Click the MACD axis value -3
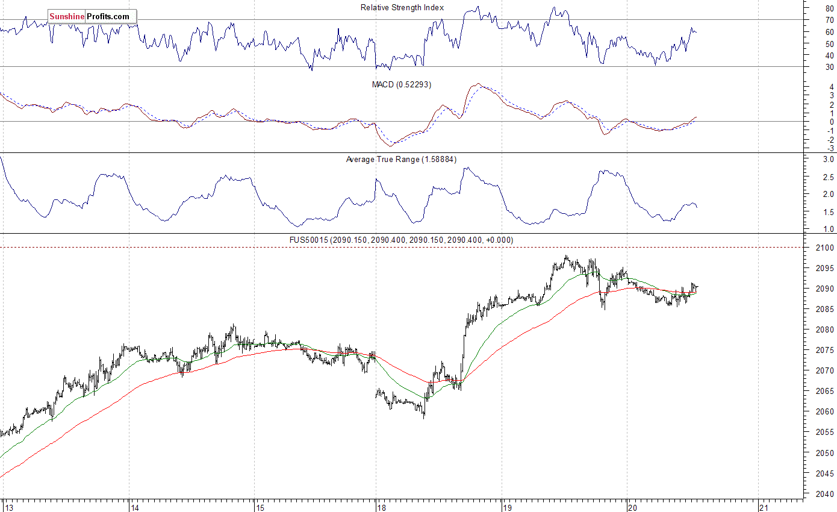This screenshot has height=512, width=837. coord(830,148)
